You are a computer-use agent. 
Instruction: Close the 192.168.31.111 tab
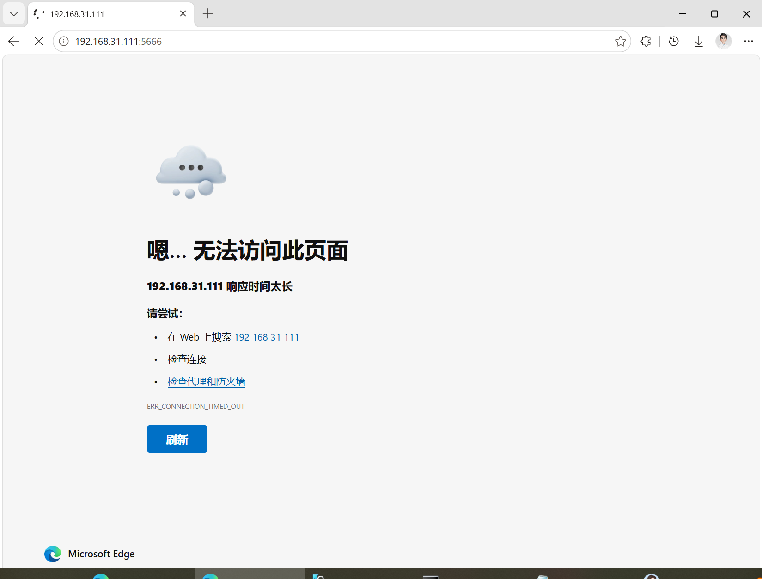(x=183, y=13)
